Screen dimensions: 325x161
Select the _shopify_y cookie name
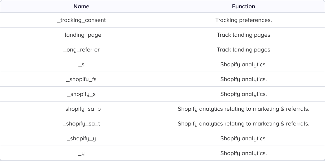[x=81, y=139]
